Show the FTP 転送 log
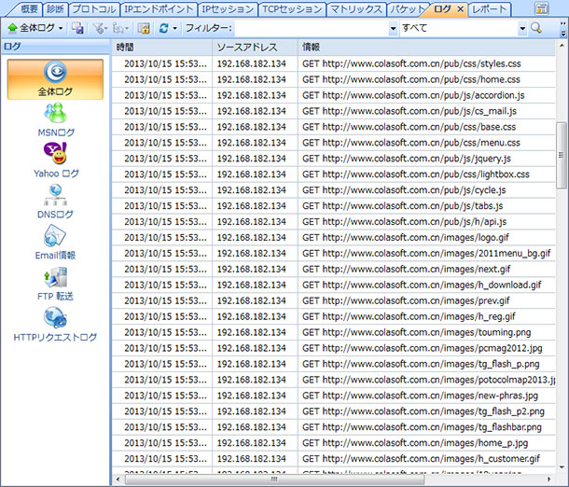The height and width of the screenshot is (487, 569). (x=55, y=283)
